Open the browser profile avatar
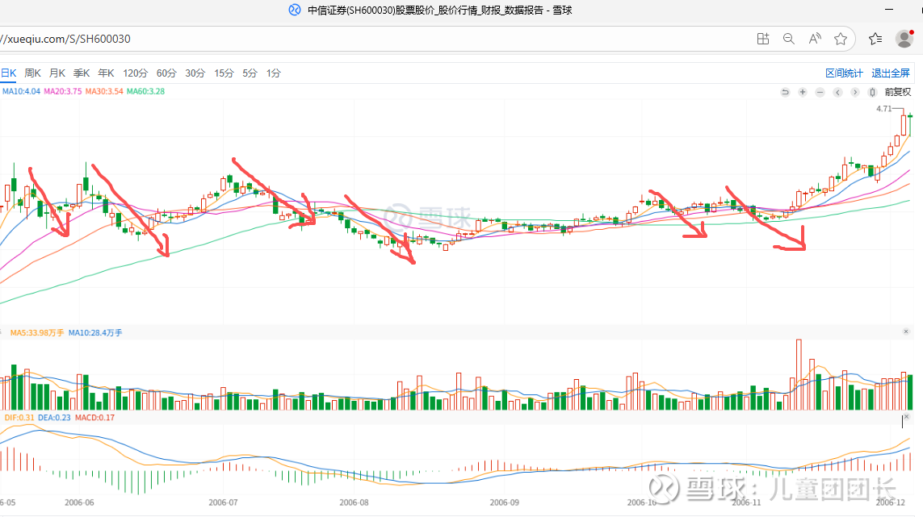Screen dimensions: 923x517 pyautogui.click(x=904, y=39)
